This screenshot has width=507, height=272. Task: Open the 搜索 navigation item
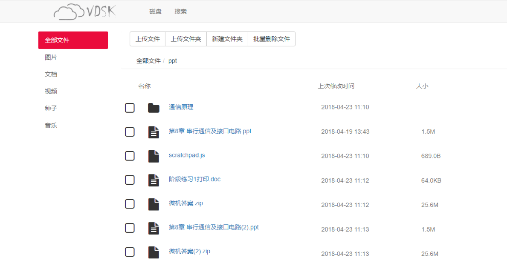coord(180,11)
